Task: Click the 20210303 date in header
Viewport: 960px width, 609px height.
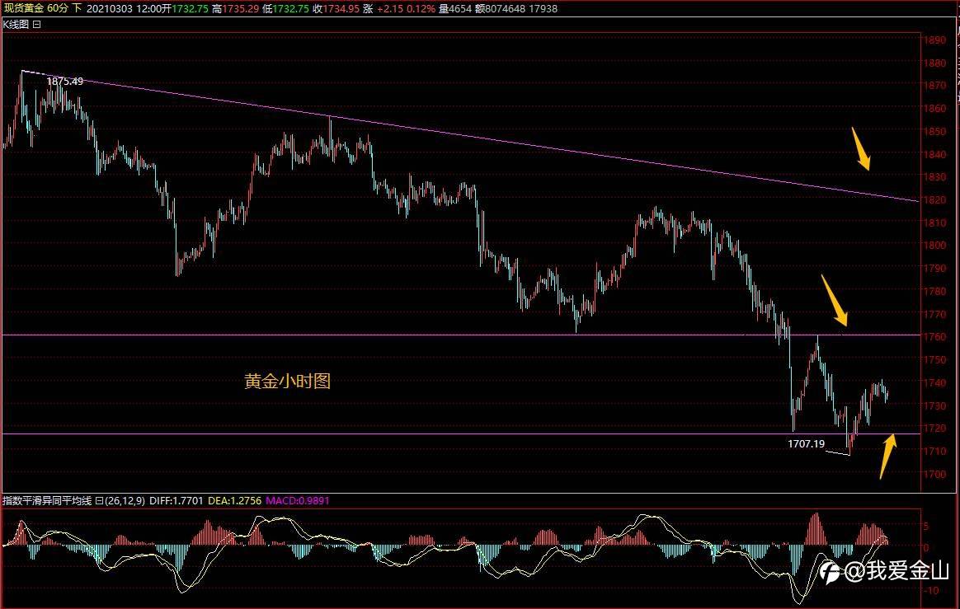Action: click(x=110, y=8)
